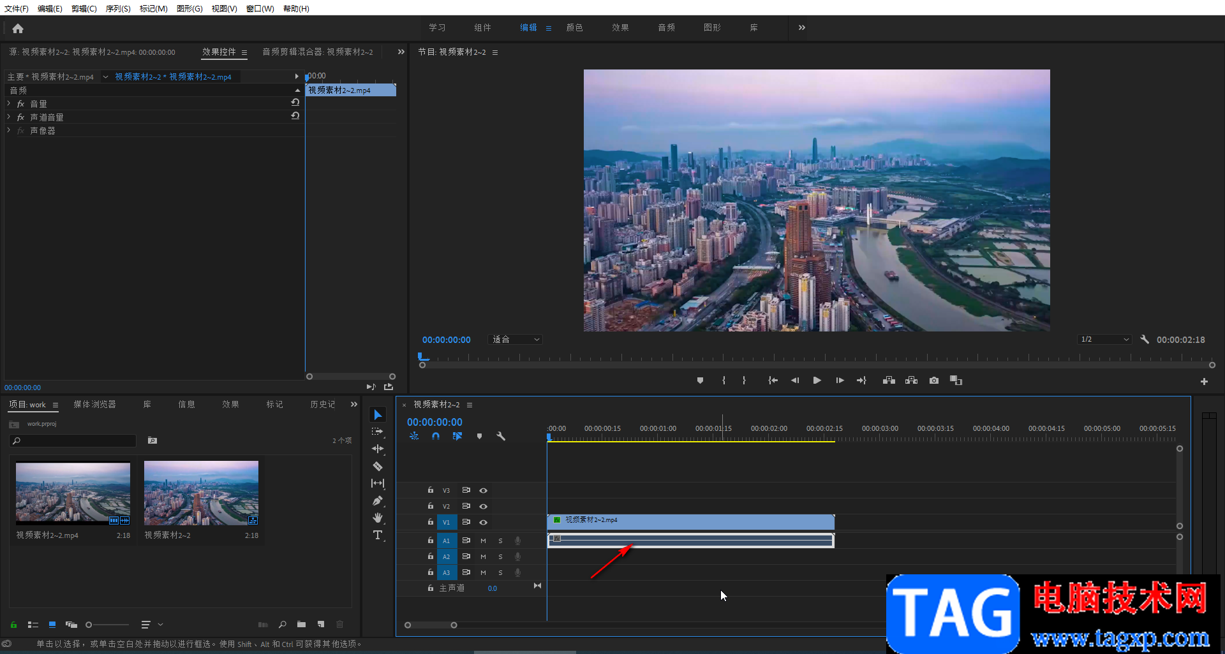
Task: Select the Track Select Forward tool
Action: 378,432
